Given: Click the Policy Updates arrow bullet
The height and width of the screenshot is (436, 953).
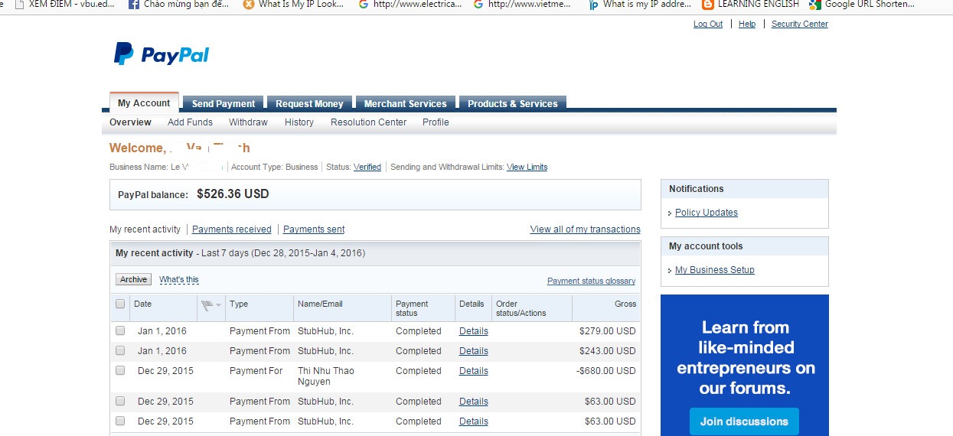Looking at the screenshot, I should [670, 213].
